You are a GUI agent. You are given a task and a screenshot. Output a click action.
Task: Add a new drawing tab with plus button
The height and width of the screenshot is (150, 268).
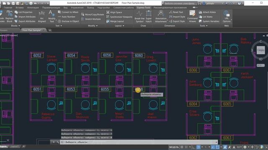(x=50, y=30)
